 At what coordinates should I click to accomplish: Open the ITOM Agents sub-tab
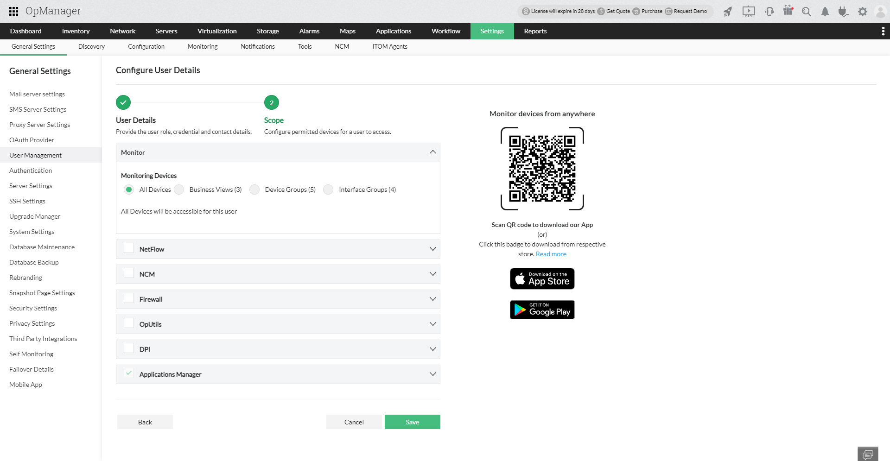[390, 46]
